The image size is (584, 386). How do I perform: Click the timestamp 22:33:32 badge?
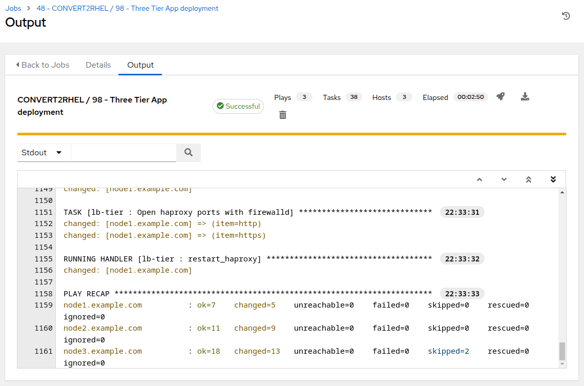pos(462,259)
